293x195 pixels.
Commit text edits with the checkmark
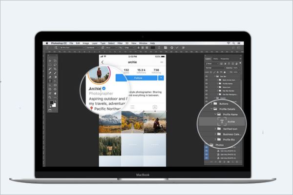pos(177,48)
